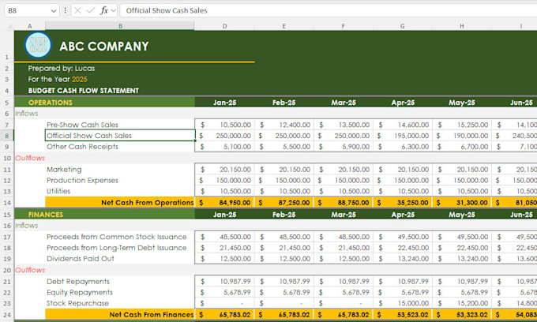Click the 195,000.00 April cash sales value
537x322 pixels.
click(x=411, y=136)
